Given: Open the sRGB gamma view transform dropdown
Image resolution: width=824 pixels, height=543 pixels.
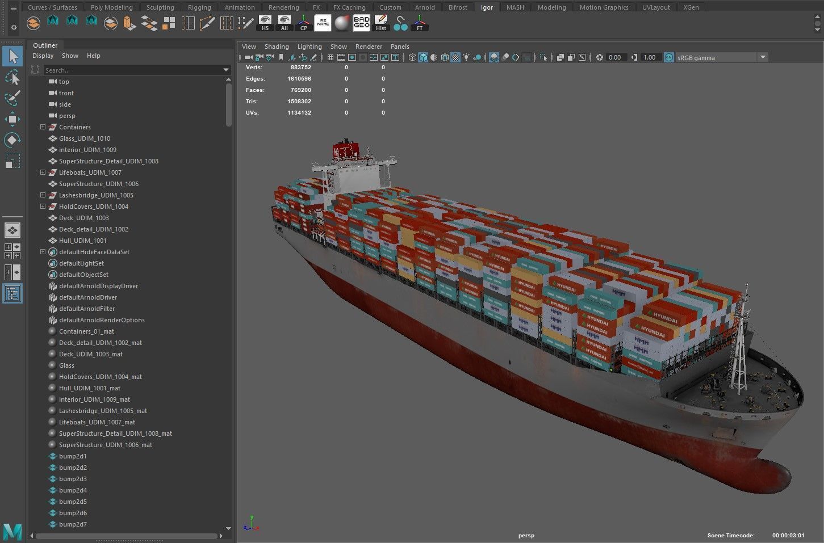Looking at the screenshot, I should 763,57.
